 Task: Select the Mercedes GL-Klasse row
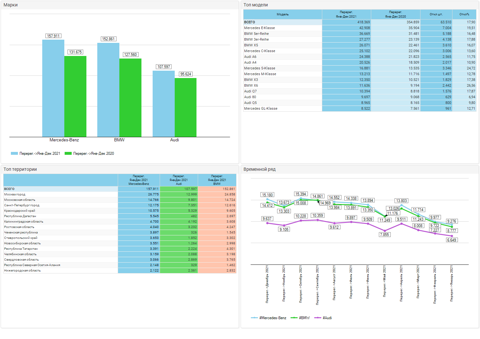[360, 108]
